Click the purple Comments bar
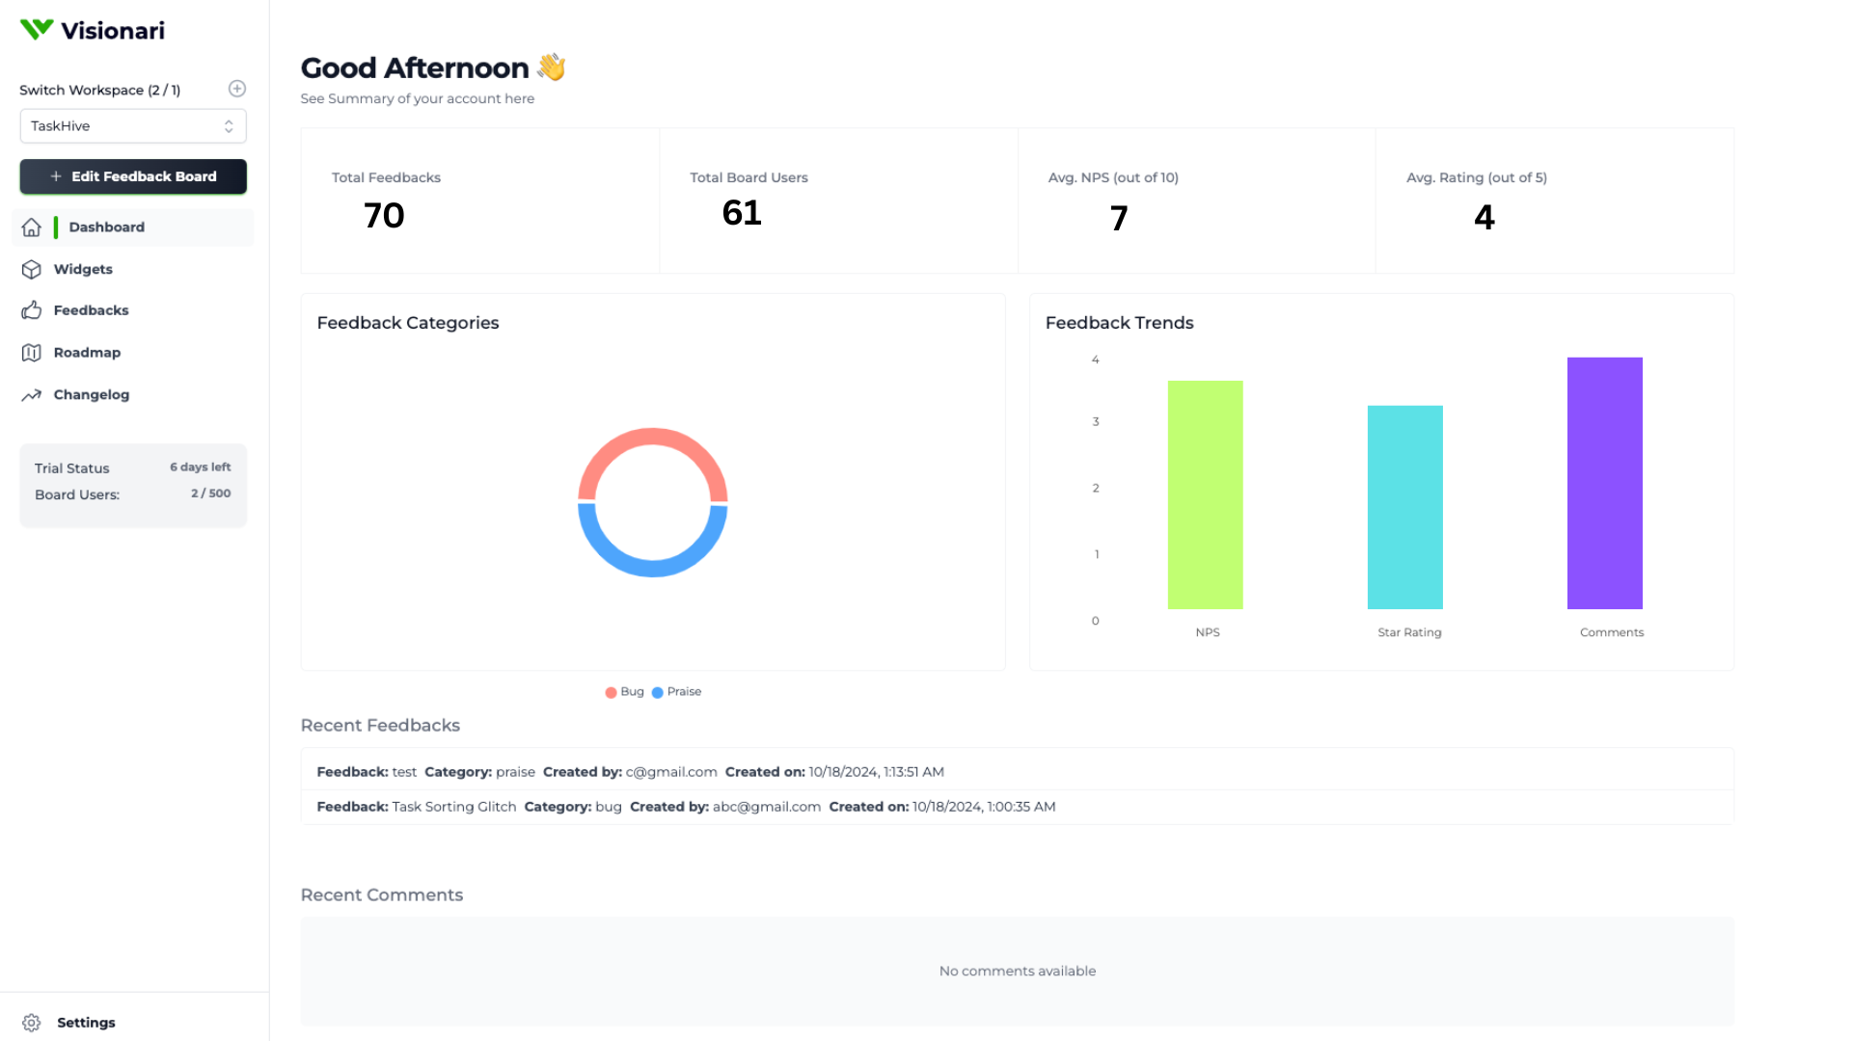Image resolution: width=1852 pixels, height=1041 pixels. coord(1604,483)
